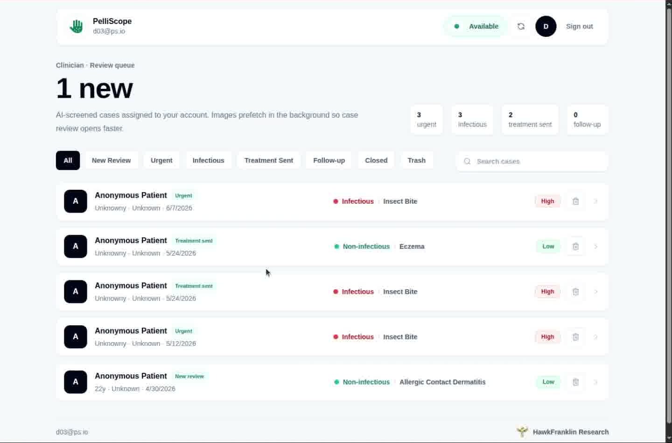Image resolution: width=672 pixels, height=443 pixels.
Task: Click the New review badge
Action: point(189,376)
